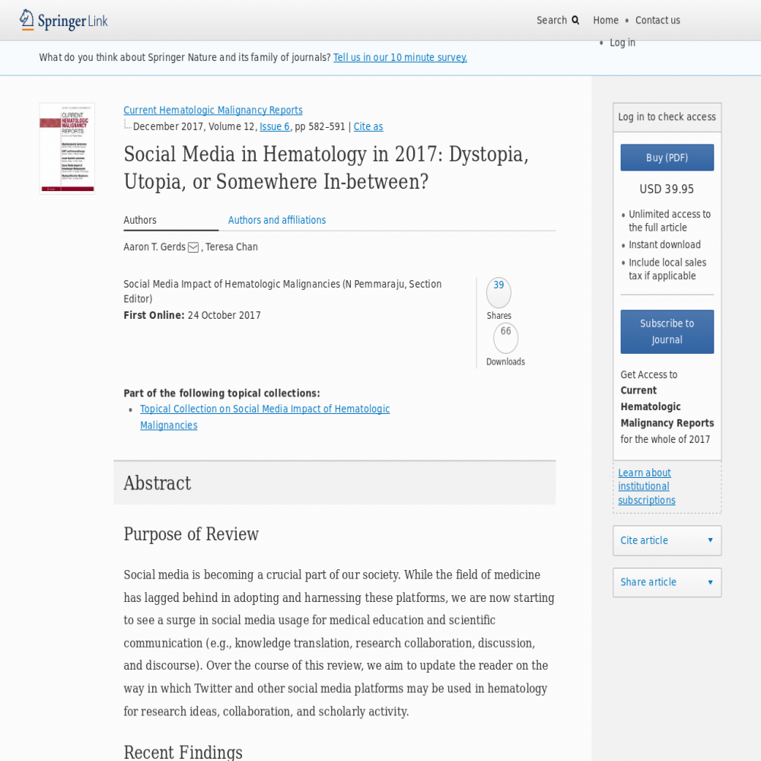Click the Buy (PDF) button
Viewport: 761px width, 761px height.
667,158
